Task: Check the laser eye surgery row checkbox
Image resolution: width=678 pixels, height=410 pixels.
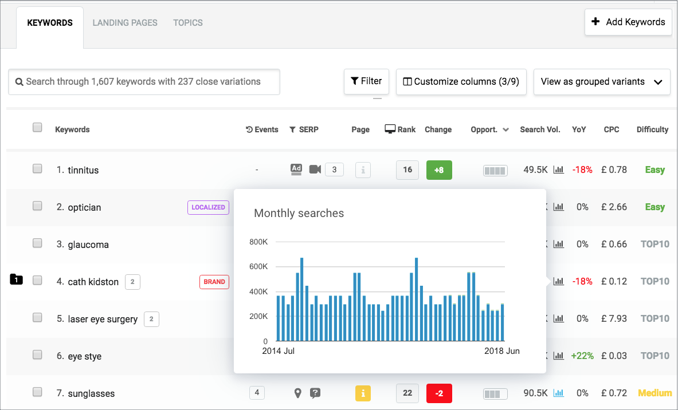Action: click(37, 318)
